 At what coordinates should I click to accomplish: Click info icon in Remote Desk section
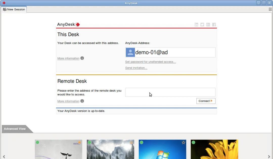[82, 101]
